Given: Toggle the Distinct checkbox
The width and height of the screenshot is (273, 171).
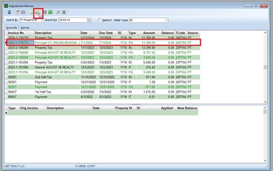Looking at the screenshot, I should pos(100,20).
